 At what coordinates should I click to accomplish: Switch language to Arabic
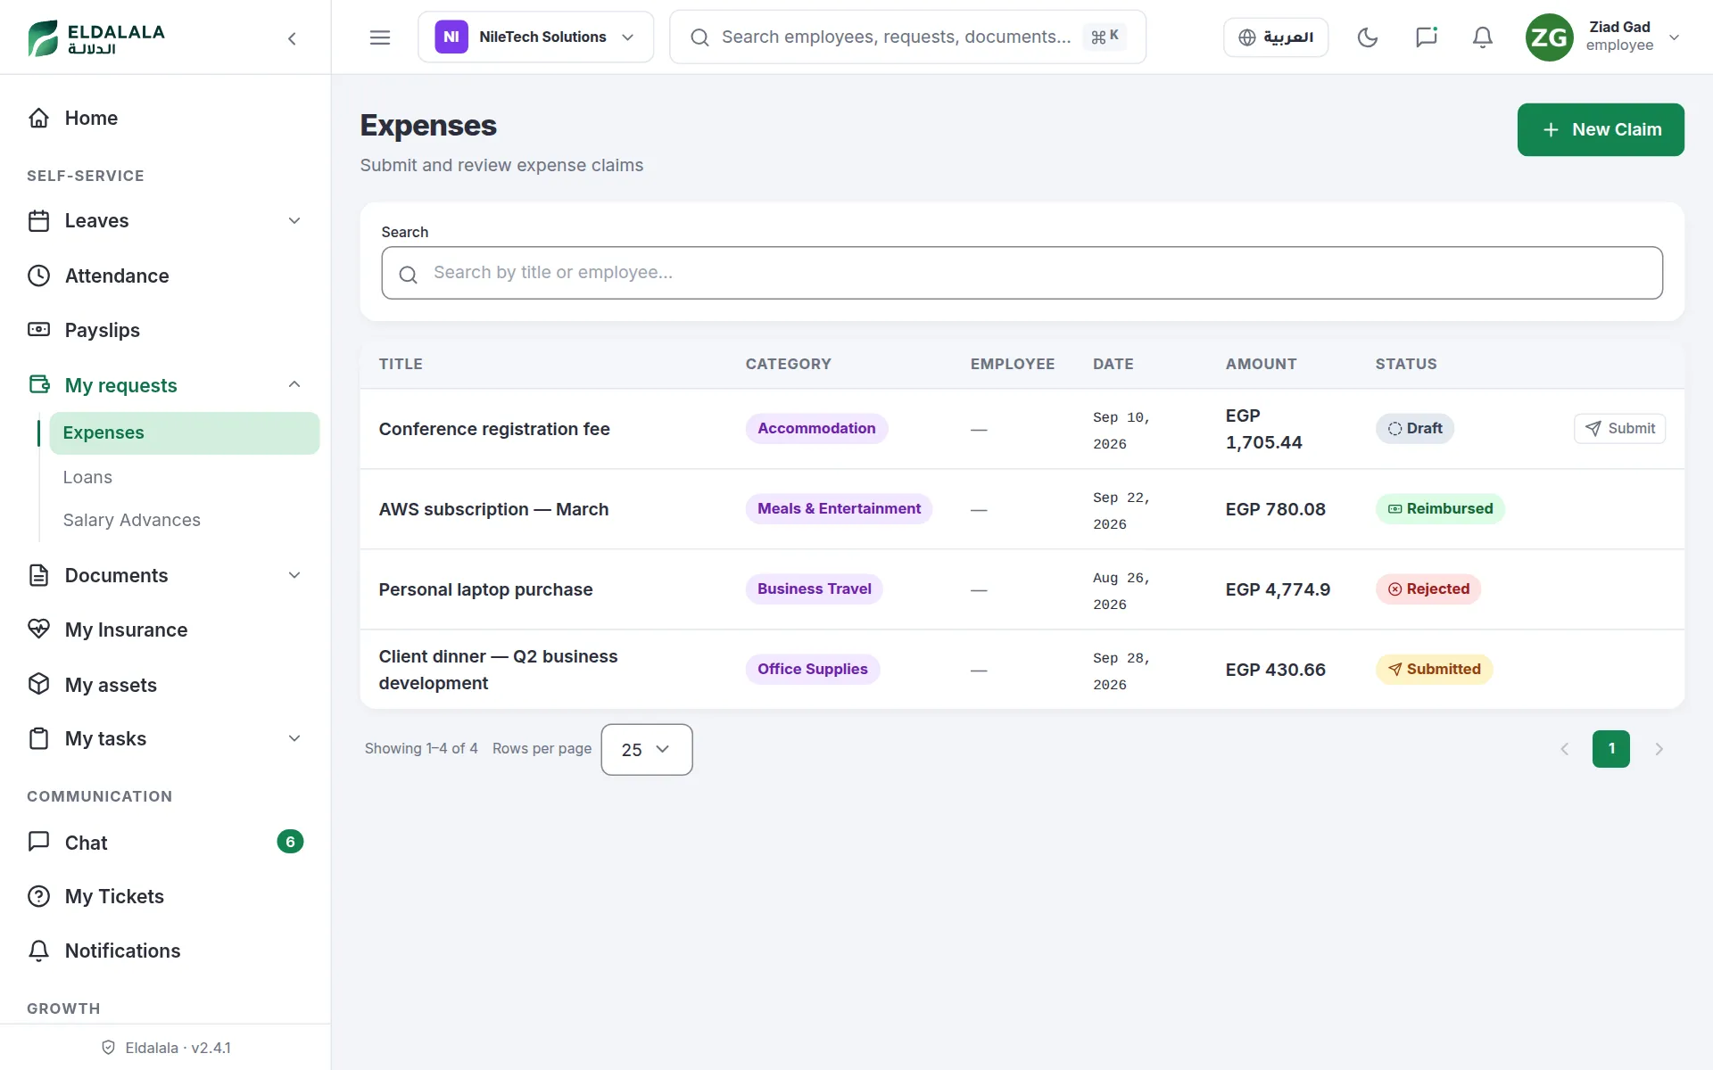pyautogui.click(x=1276, y=37)
